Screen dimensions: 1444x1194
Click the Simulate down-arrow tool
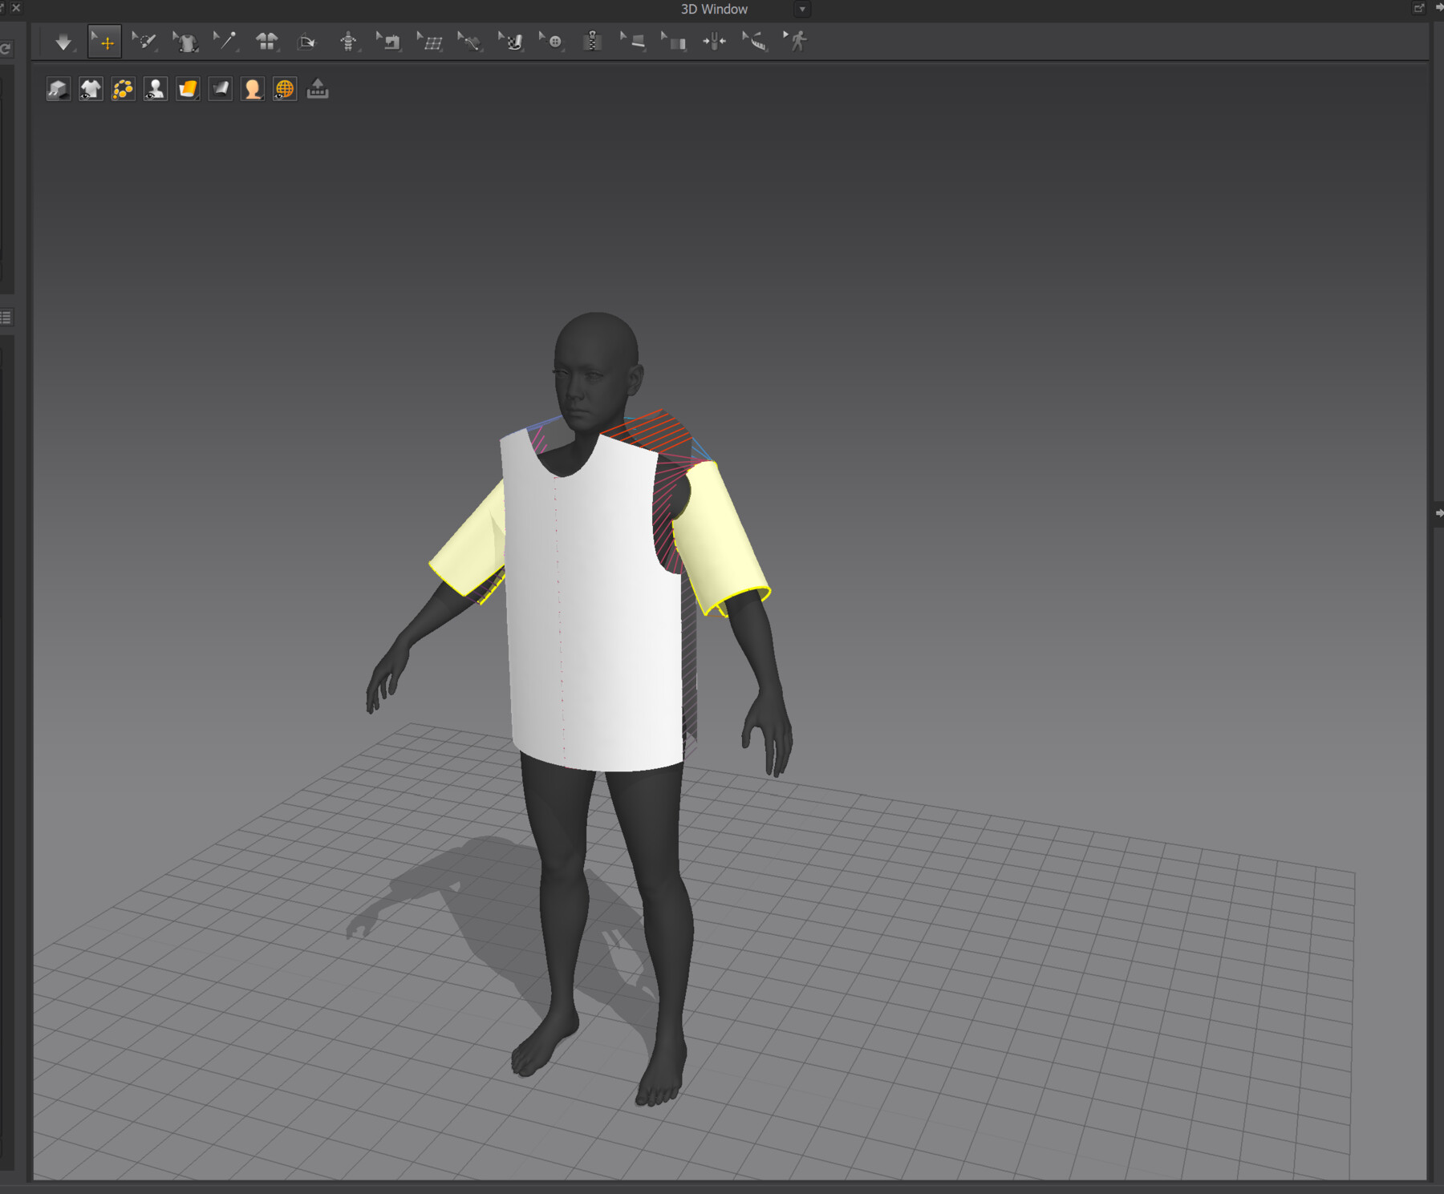tap(63, 42)
